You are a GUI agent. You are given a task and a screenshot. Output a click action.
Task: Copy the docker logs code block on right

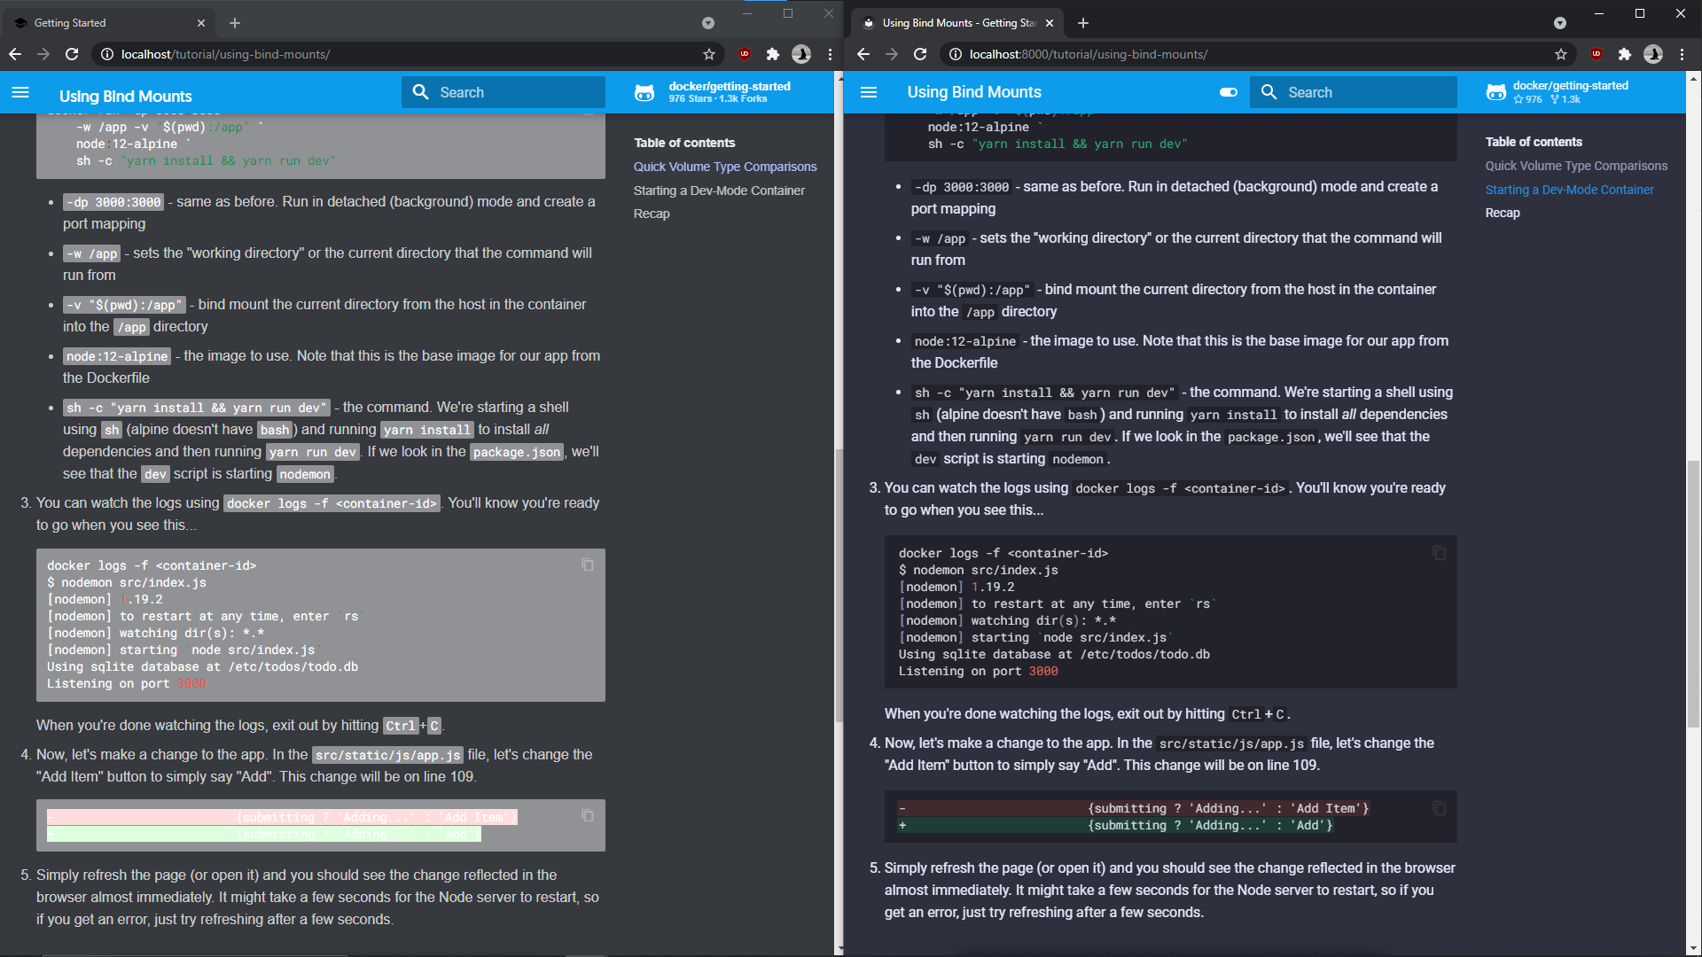click(x=1439, y=554)
